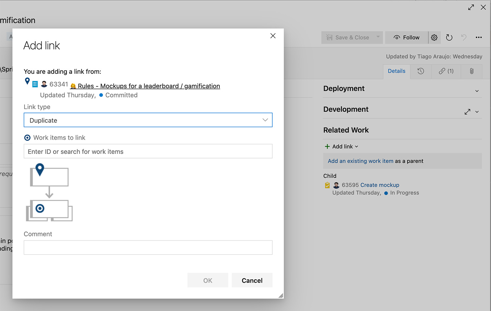The width and height of the screenshot is (491, 311).
Task: Select the Work items to link radio button
Action: pyautogui.click(x=27, y=138)
